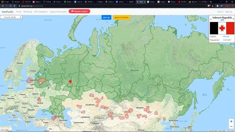Open the extensions puzzle-piece icon
Viewport: 235px width, 132px height.
pos(217,6)
